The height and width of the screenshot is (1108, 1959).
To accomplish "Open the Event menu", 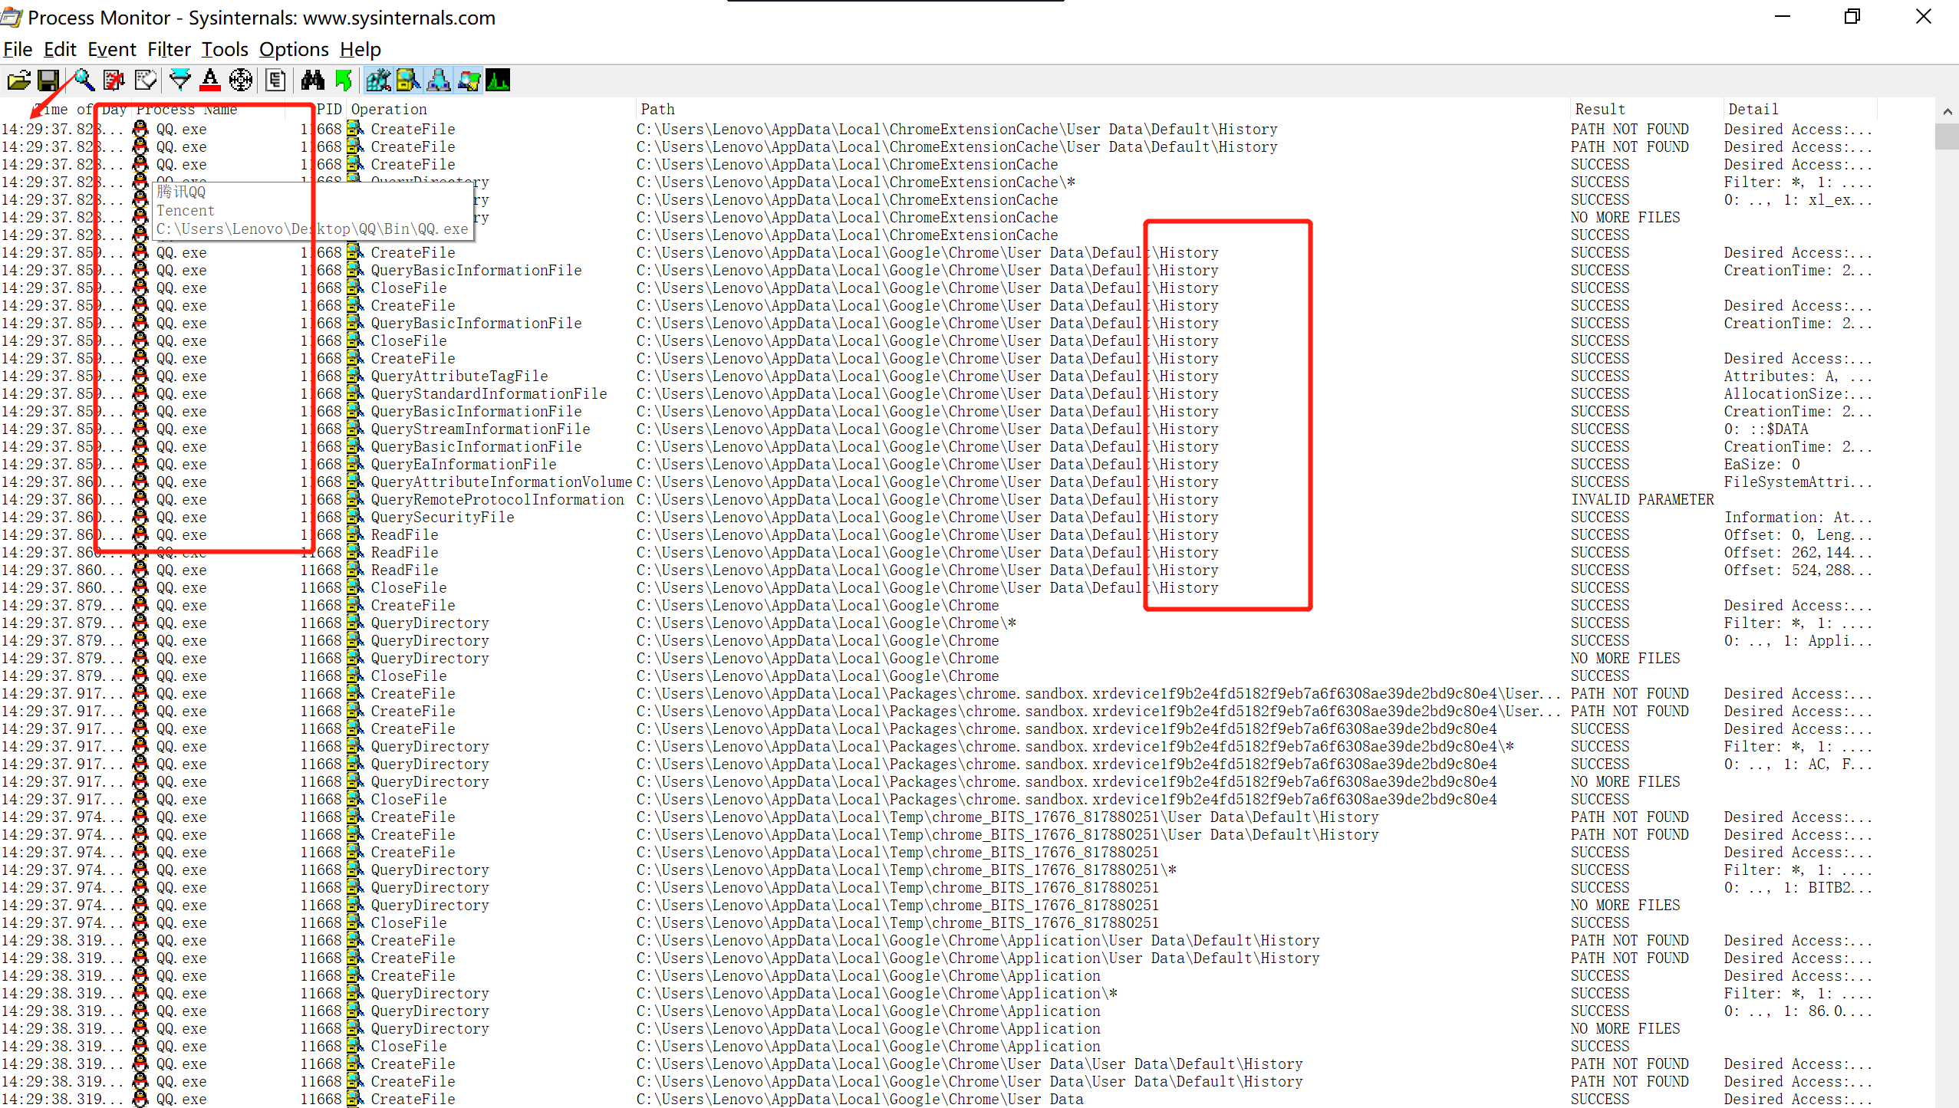I will click(112, 50).
